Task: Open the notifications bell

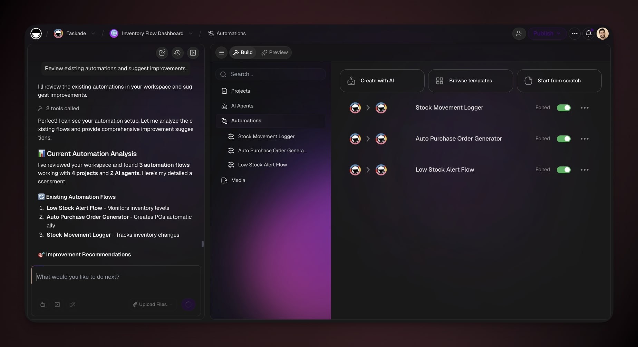Action: (588, 33)
